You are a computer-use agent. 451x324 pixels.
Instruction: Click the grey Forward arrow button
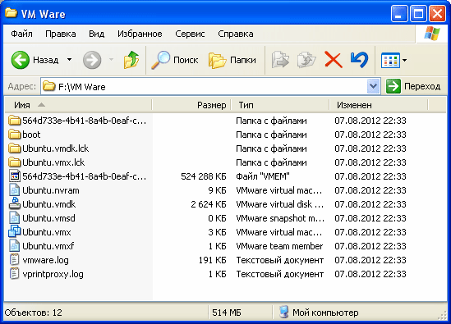[x=92, y=60]
